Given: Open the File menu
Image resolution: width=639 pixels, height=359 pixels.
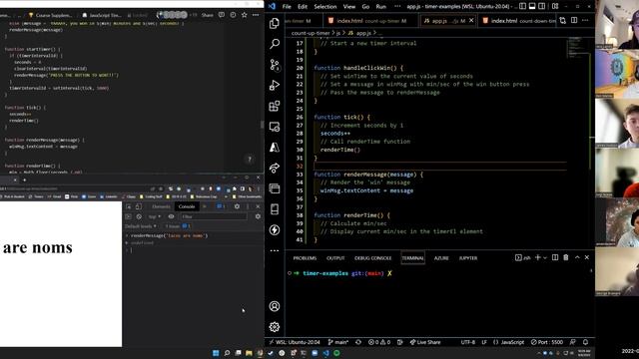Looking at the screenshot, I should pos(287,7).
